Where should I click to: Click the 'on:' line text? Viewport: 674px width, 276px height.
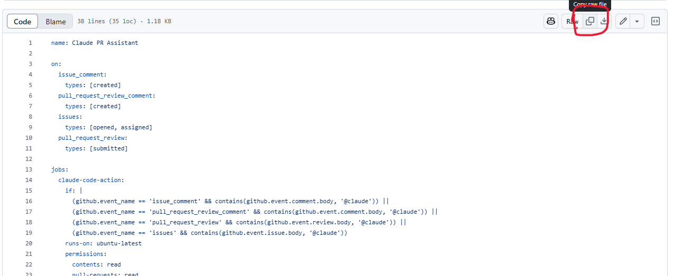57,64
